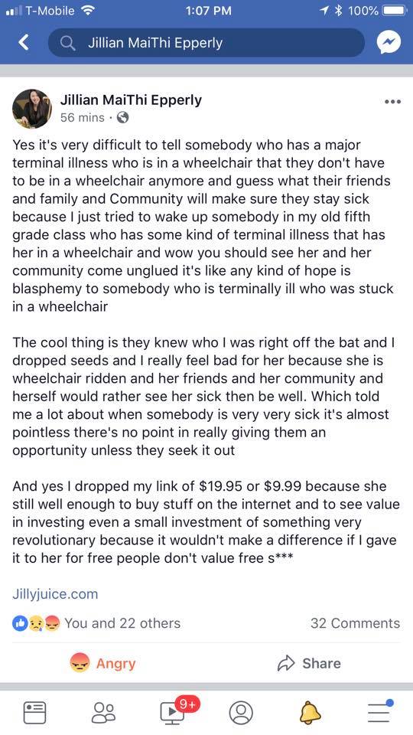The width and height of the screenshot is (413, 735).
Task: Tap the search field with Jillian MaiThi Epperly
Action: point(206,43)
